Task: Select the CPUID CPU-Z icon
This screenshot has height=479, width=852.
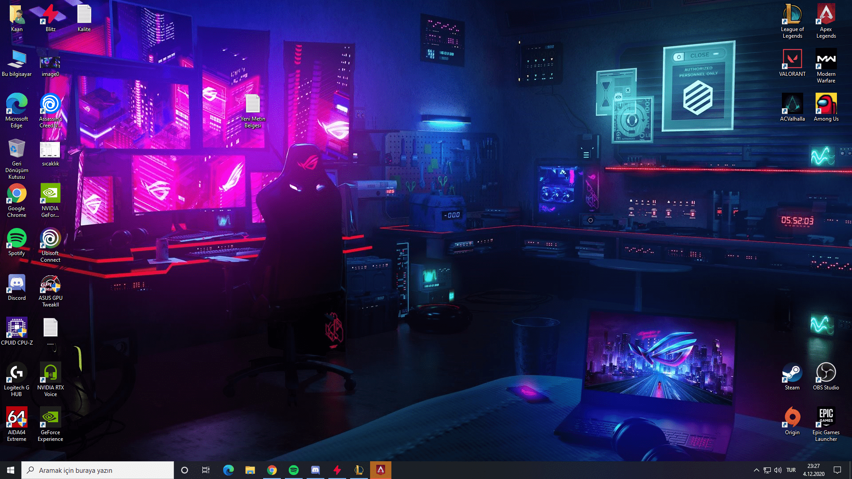Action: pos(17,328)
